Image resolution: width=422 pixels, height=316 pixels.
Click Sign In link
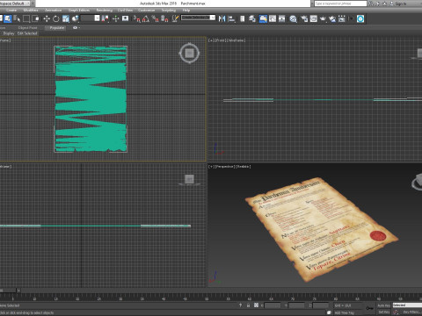click(x=401, y=4)
